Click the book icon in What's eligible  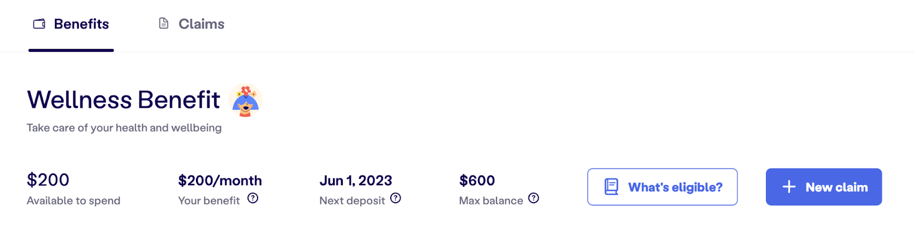pos(612,187)
